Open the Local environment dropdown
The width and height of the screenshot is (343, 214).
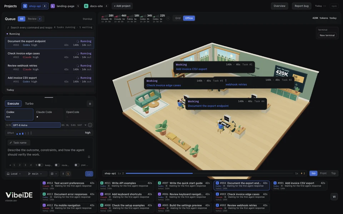(x=14, y=174)
